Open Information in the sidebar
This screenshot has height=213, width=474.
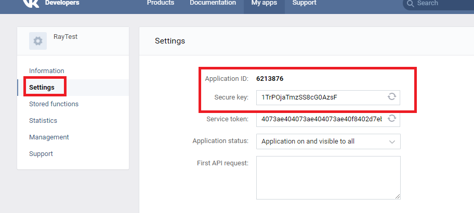pyautogui.click(x=47, y=71)
